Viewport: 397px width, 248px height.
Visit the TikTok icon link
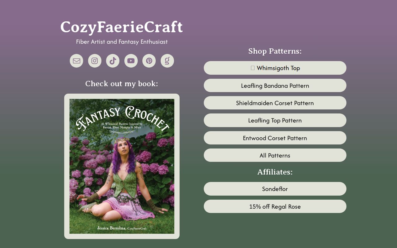[x=113, y=61]
